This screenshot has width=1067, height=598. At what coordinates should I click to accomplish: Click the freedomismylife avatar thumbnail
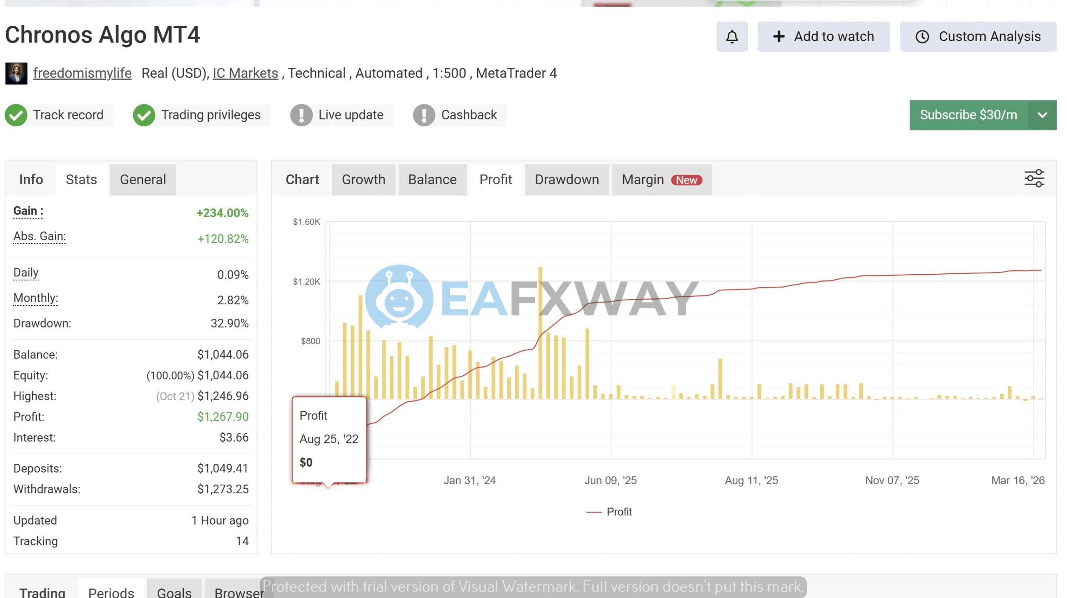point(16,73)
